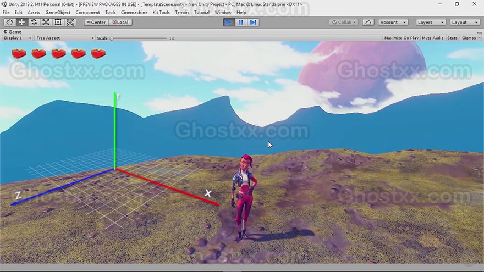The width and height of the screenshot is (484, 272).
Task: Open the Terrain menu
Action: [x=182, y=12]
